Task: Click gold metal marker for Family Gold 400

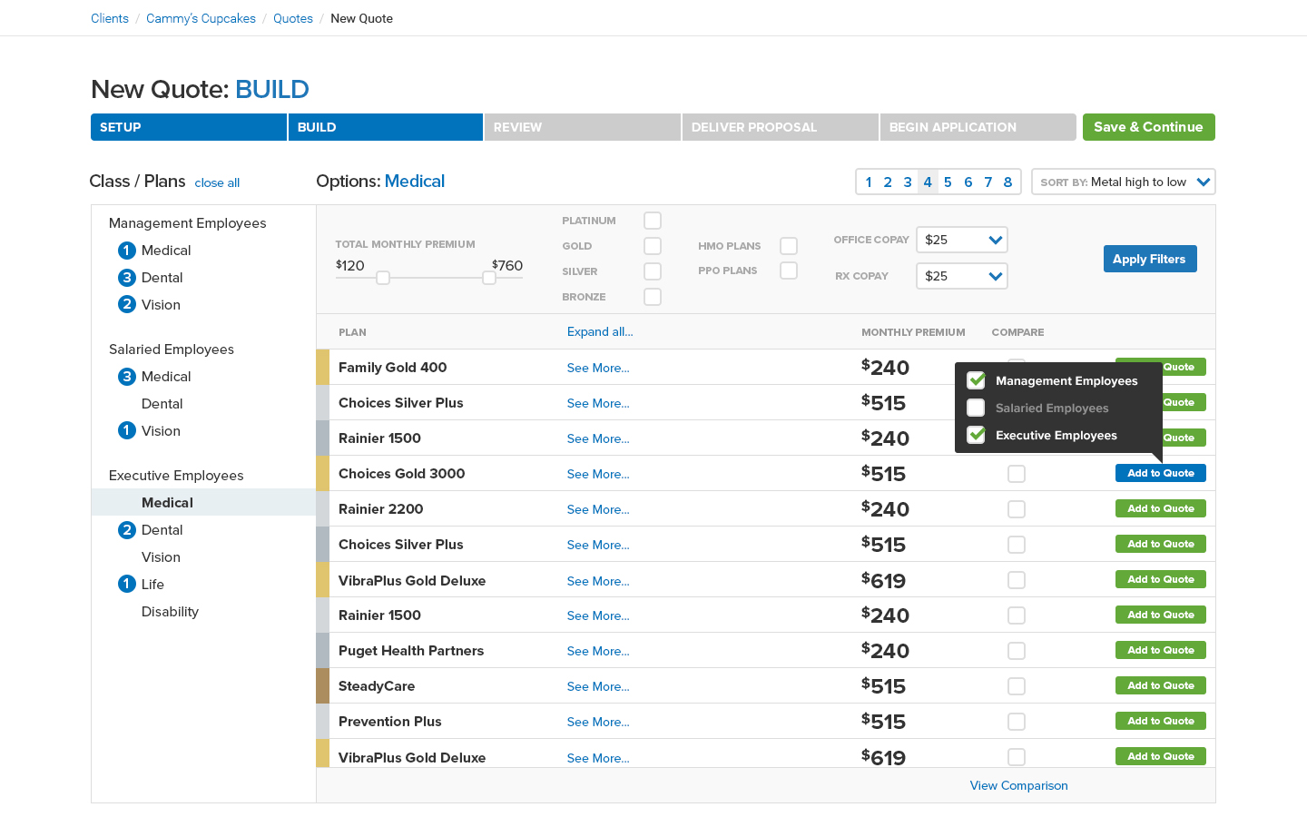Action: point(322,368)
